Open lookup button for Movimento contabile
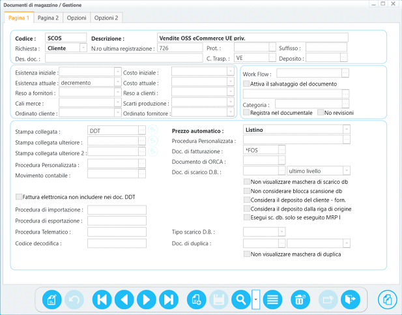This screenshot has width=402, height=315. click(142, 173)
